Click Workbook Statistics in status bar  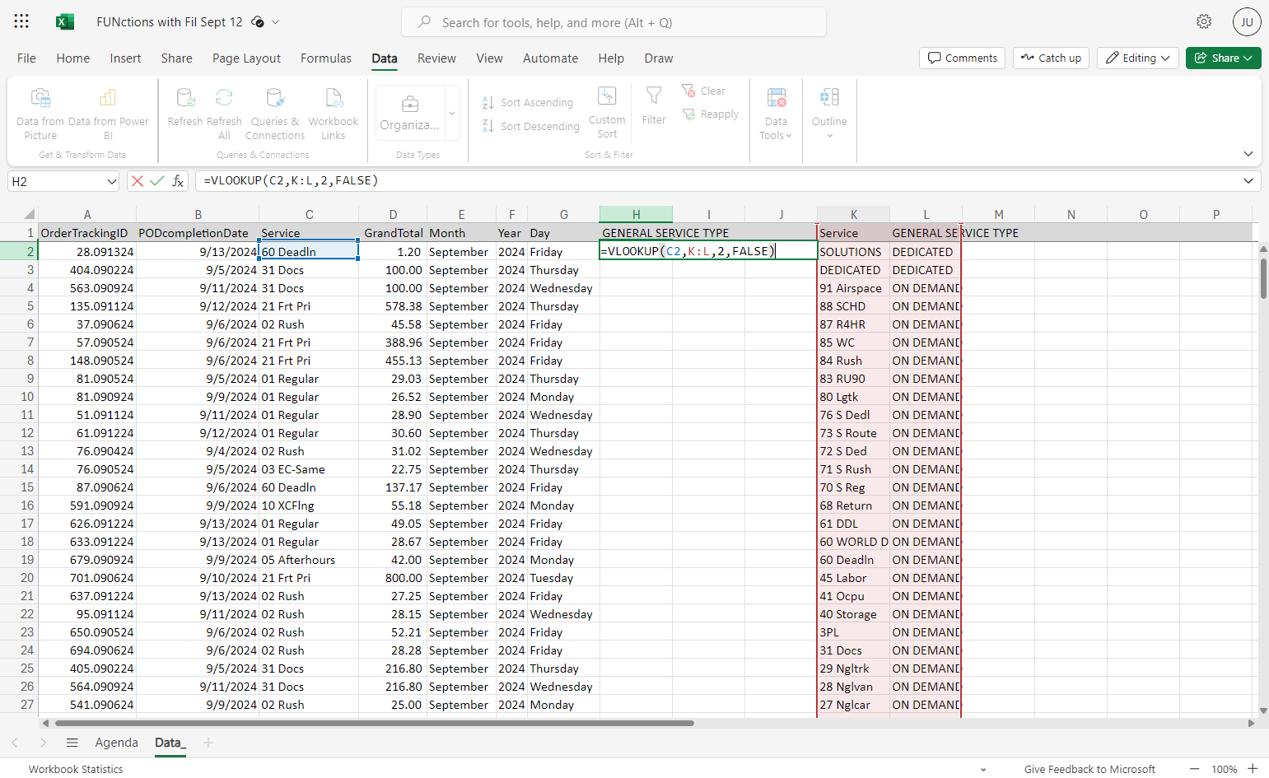(76, 769)
